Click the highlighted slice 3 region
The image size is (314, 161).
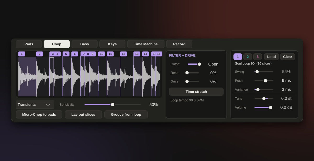pos(52,77)
